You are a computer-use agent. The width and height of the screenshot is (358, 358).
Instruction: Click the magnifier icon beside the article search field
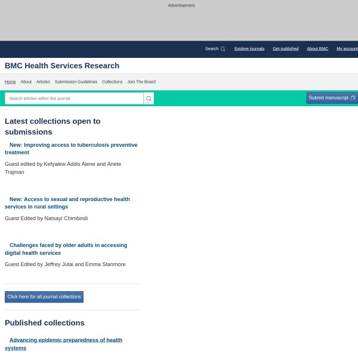(149, 98)
